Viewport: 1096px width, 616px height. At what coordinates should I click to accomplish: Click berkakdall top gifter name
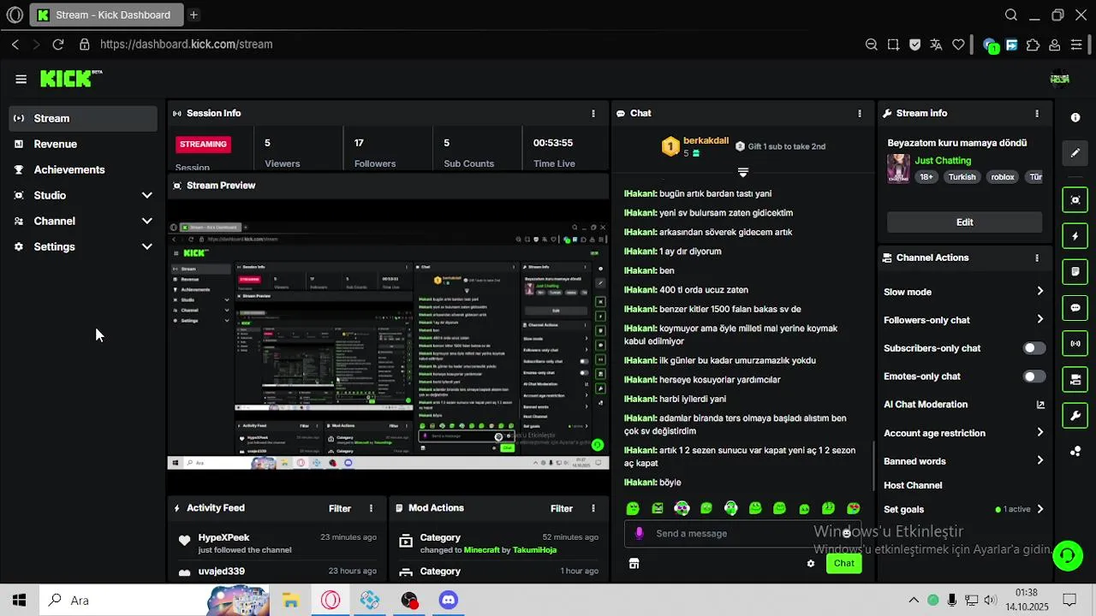pyautogui.click(x=706, y=140)
